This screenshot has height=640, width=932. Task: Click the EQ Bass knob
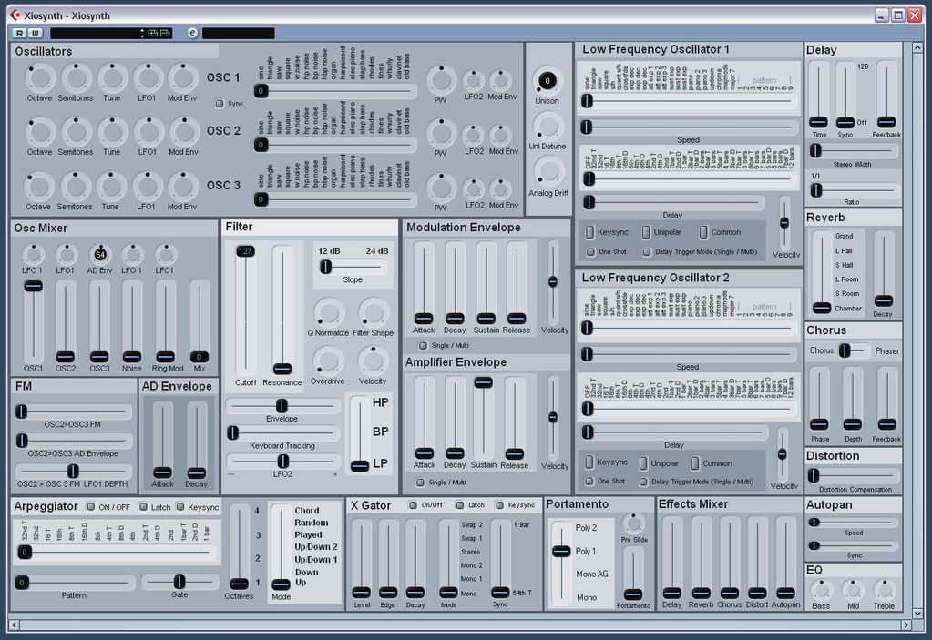click(x=822, y=589)
